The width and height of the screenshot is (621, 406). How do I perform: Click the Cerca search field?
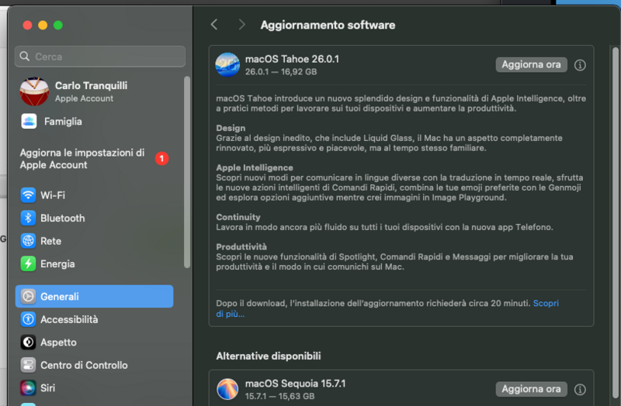click(x=100, y=57)
